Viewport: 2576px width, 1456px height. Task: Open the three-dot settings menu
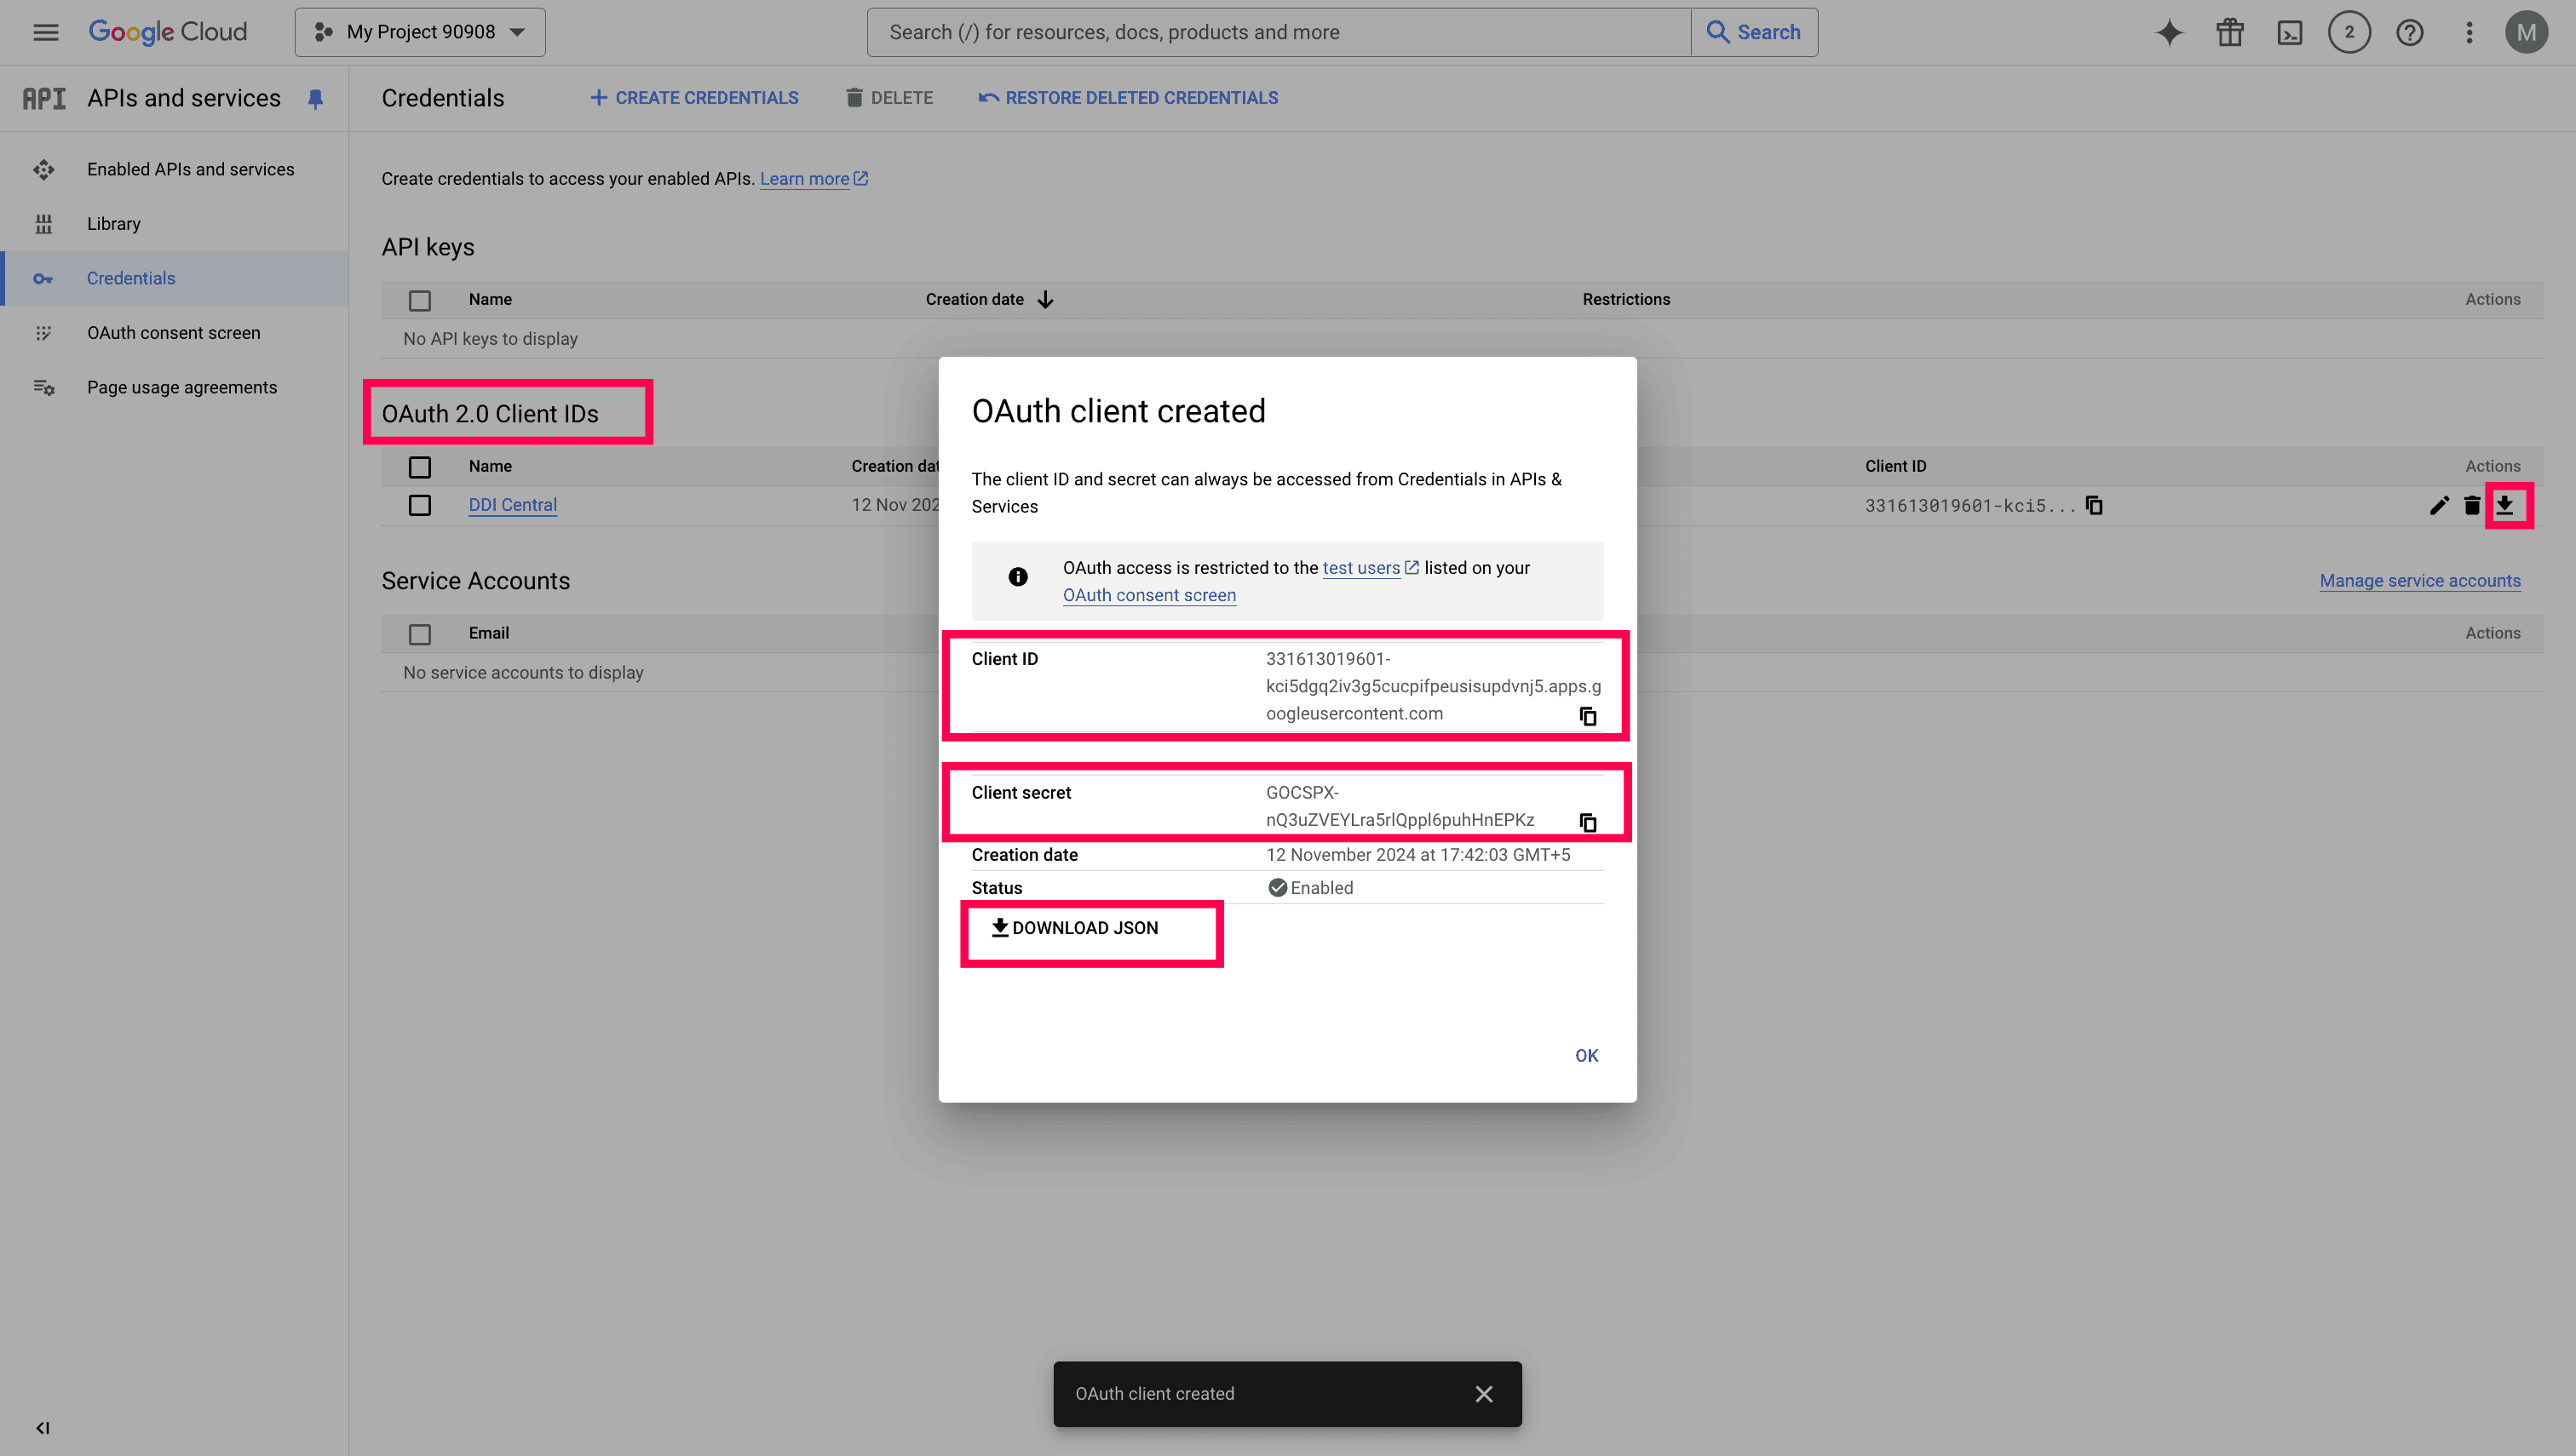2469,32
